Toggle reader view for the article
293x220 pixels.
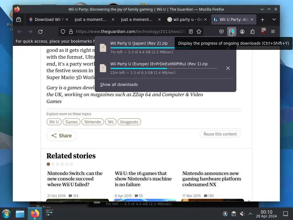click(x=191, y=32)
